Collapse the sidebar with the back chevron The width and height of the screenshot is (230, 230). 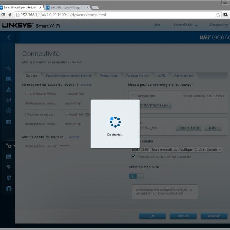pos(8,38)
